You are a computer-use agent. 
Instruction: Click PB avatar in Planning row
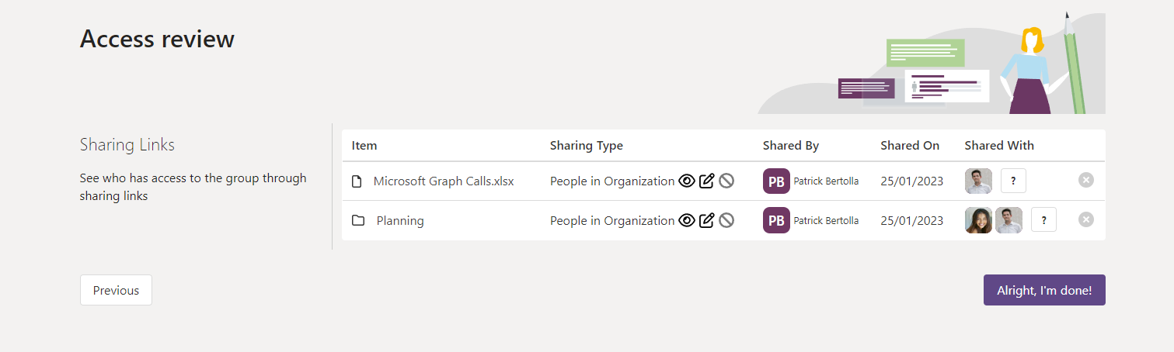pos(776,220)
